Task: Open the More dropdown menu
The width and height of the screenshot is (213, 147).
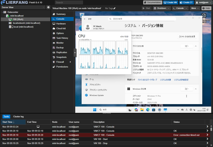Action: (x=195, y=8)
